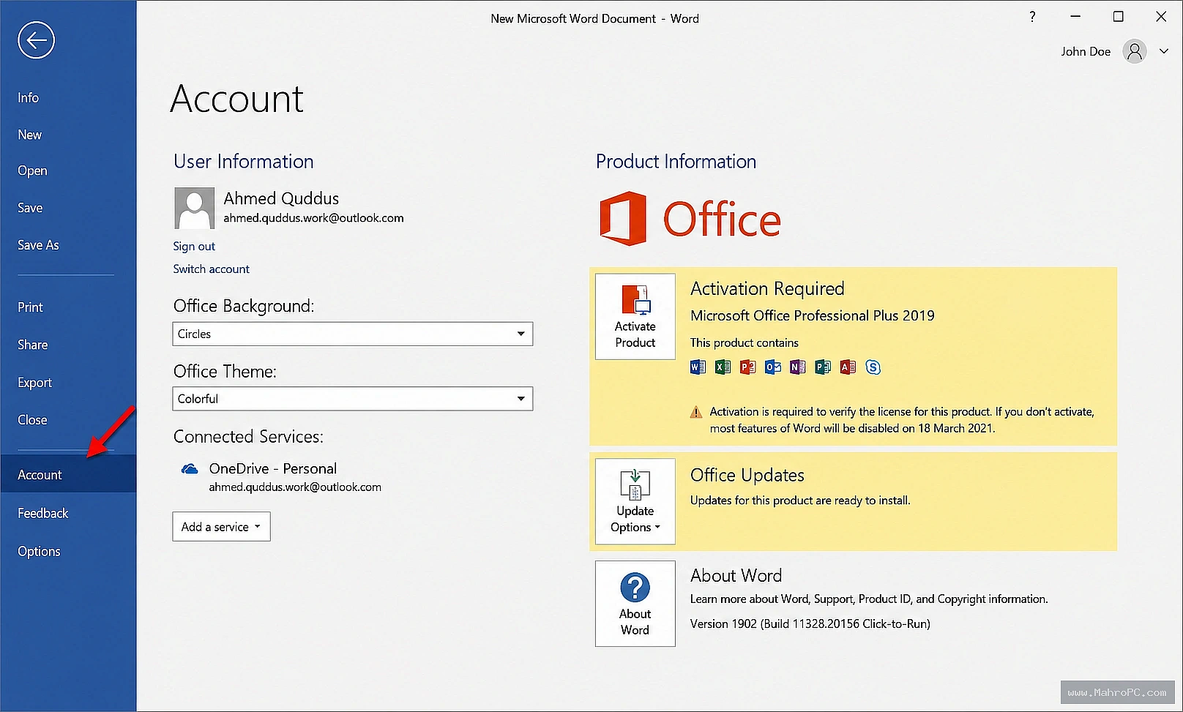Click the version and build number text

click(x=810, y=624)
